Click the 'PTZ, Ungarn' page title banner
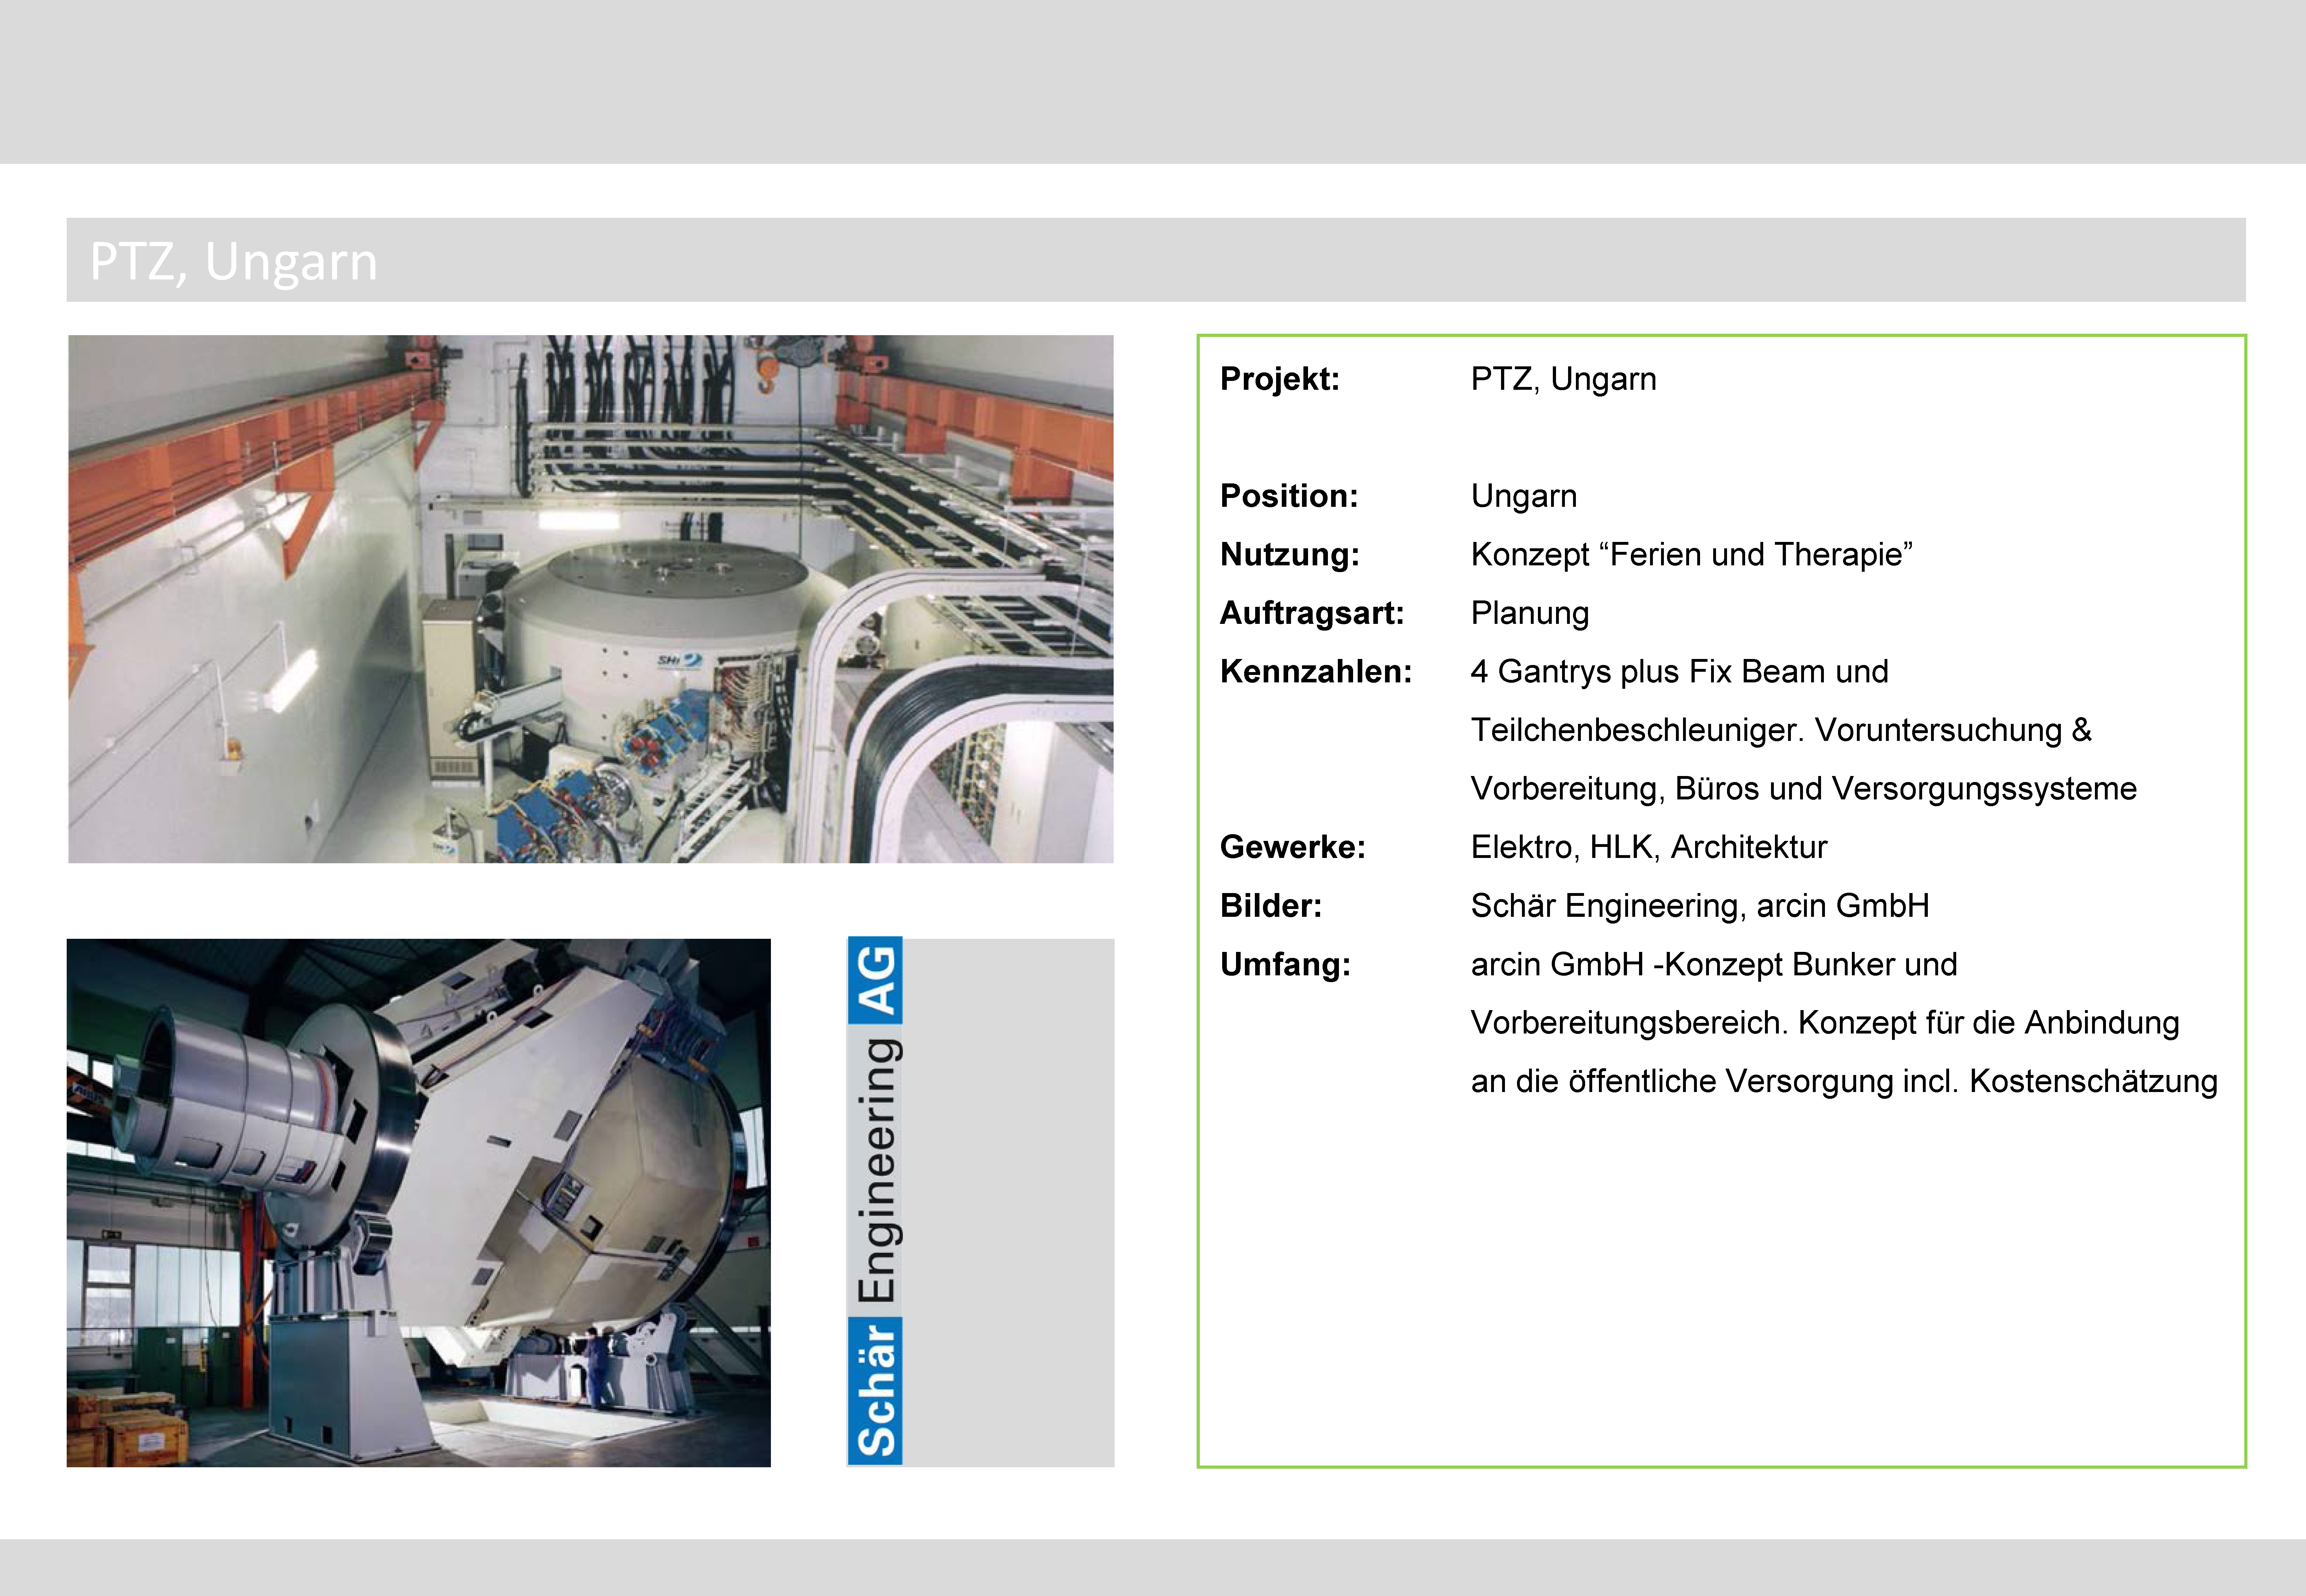 click(x=1156, y=260)
